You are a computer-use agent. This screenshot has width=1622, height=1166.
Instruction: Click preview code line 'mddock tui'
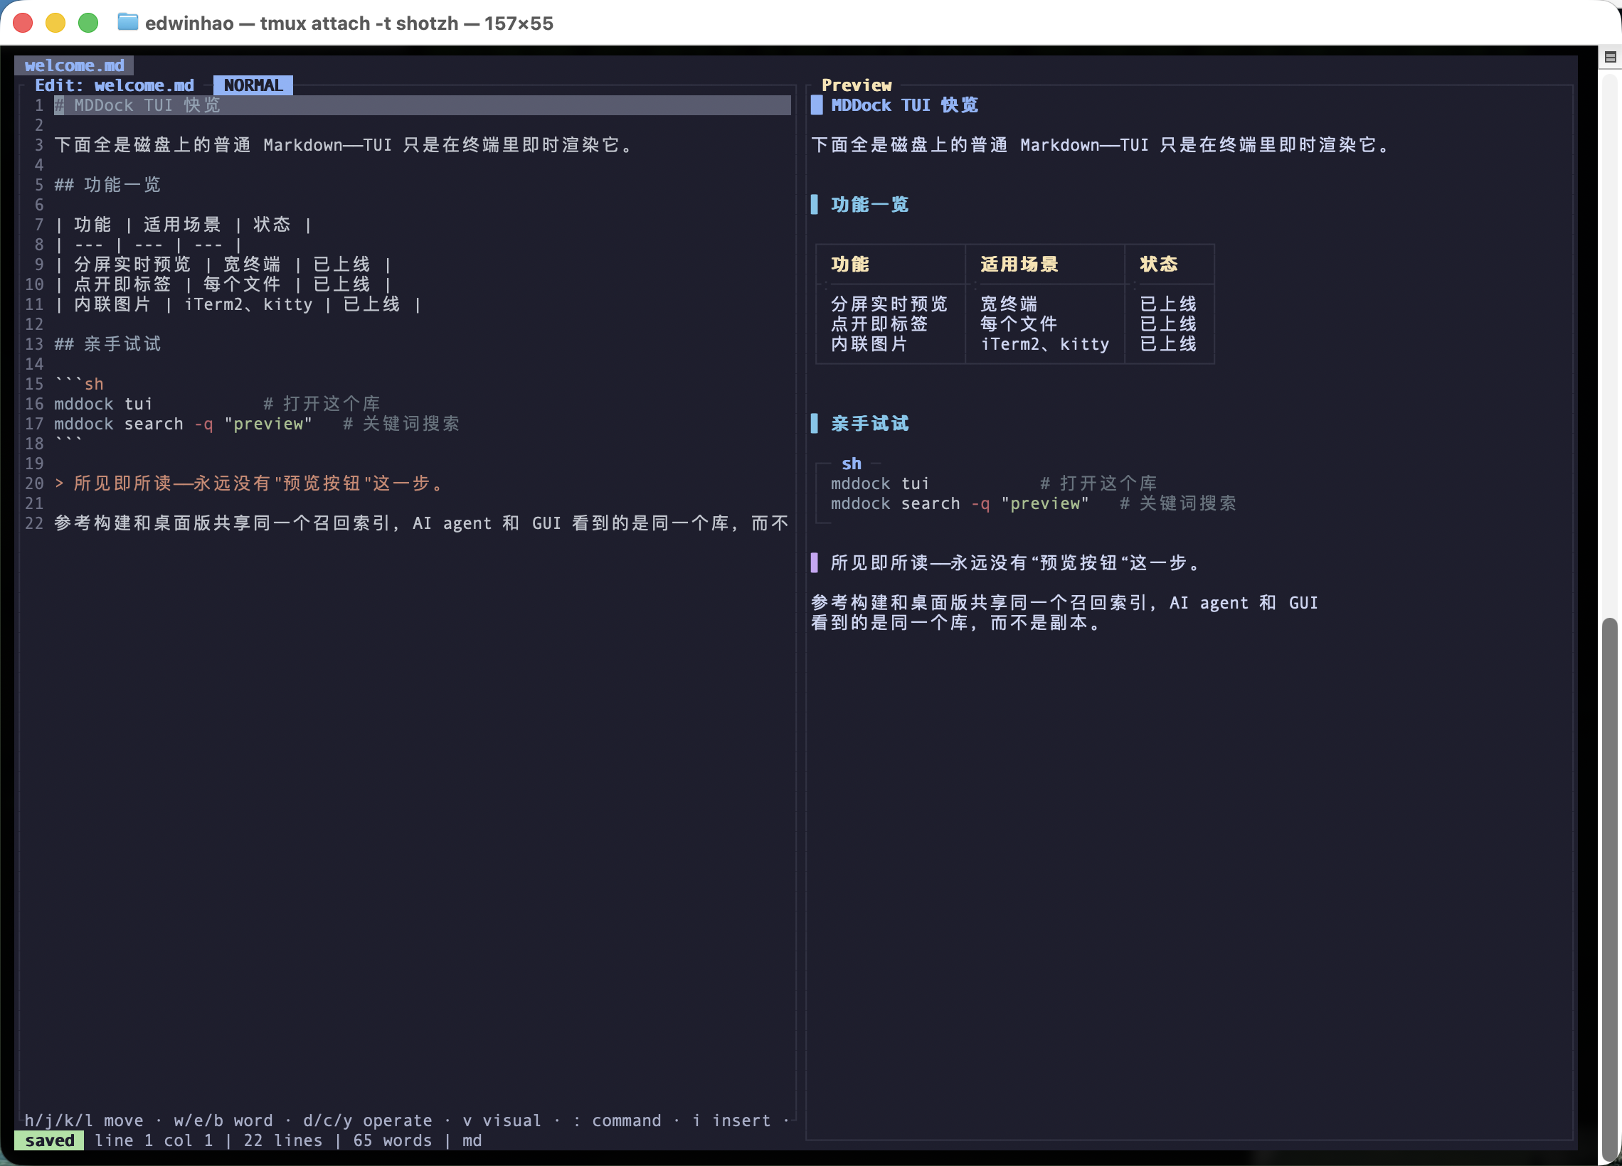pos(880,483)
